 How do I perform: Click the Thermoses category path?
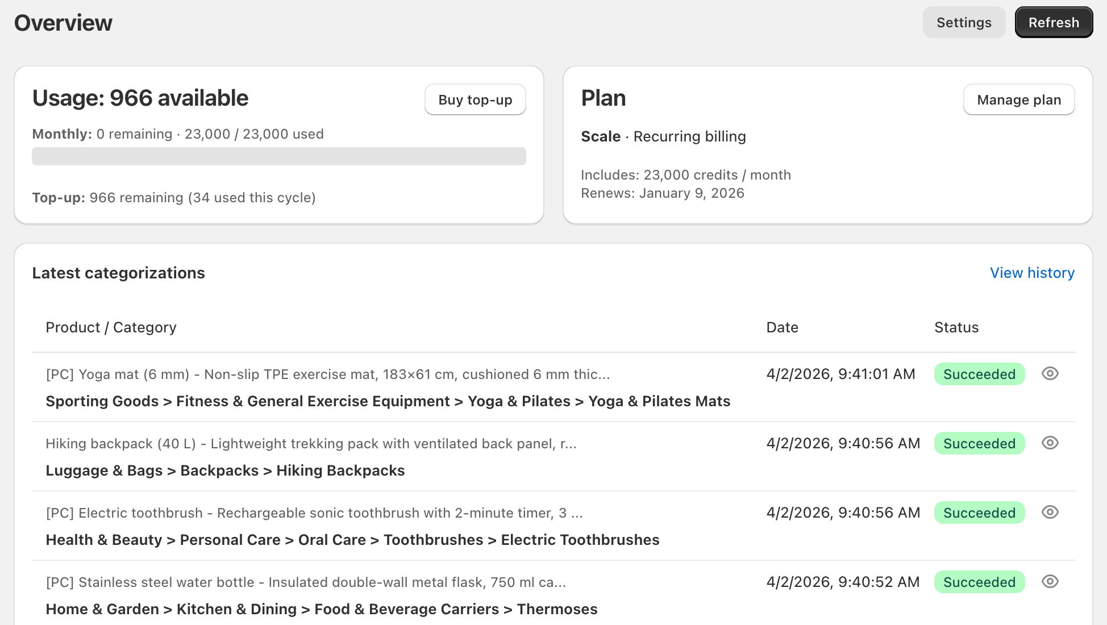click(x=322, y=609)
